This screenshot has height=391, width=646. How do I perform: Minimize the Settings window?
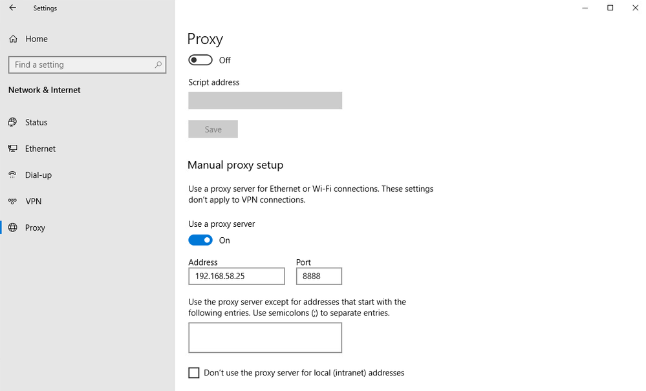[x=585, y=8]
